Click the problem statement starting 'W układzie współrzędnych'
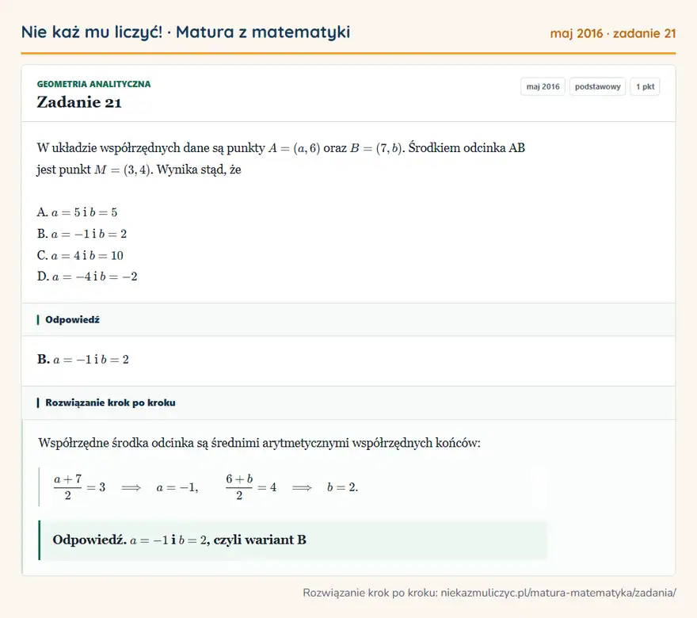697x618 pixels. [281, 158]
